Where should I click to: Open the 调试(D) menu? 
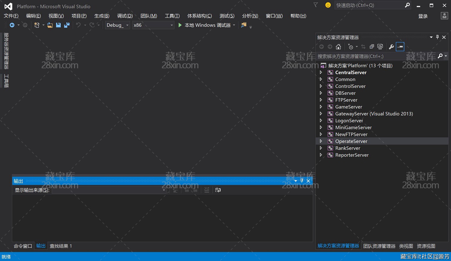pos(125,16)
